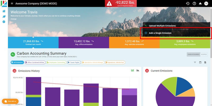Click the Upload Multiple Emissions list icon
This screenshot has height=106, width=212.
point(146,26)
